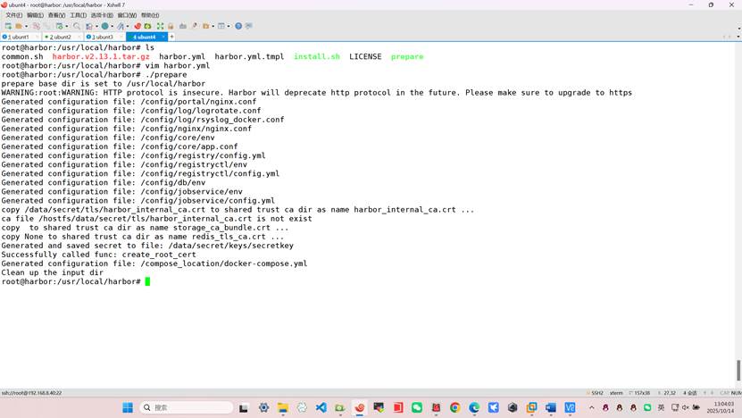Viewport: 742px width, 418px height.
Task: Open the 工具 (Tools) menu
Action: (78, 15)
